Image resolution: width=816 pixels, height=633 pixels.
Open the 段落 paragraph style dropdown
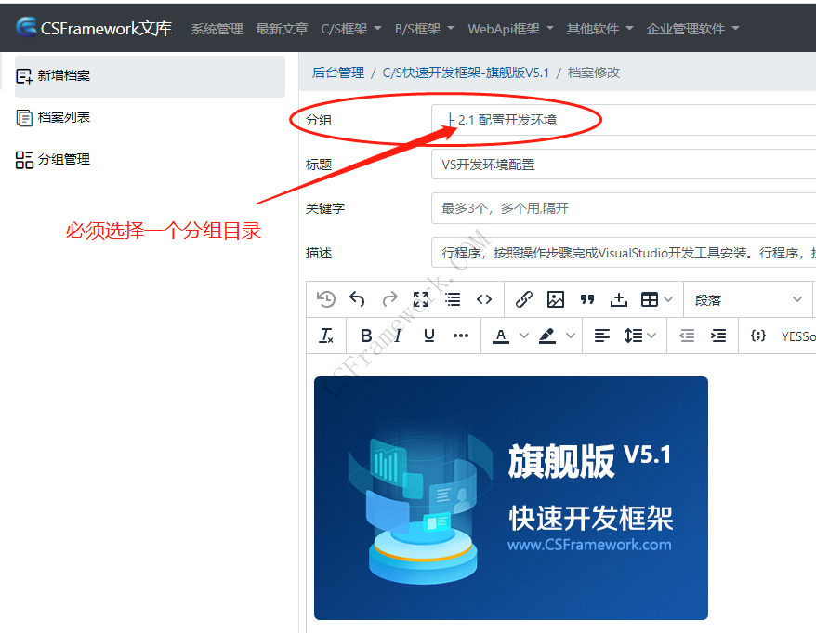click(748, 299)
